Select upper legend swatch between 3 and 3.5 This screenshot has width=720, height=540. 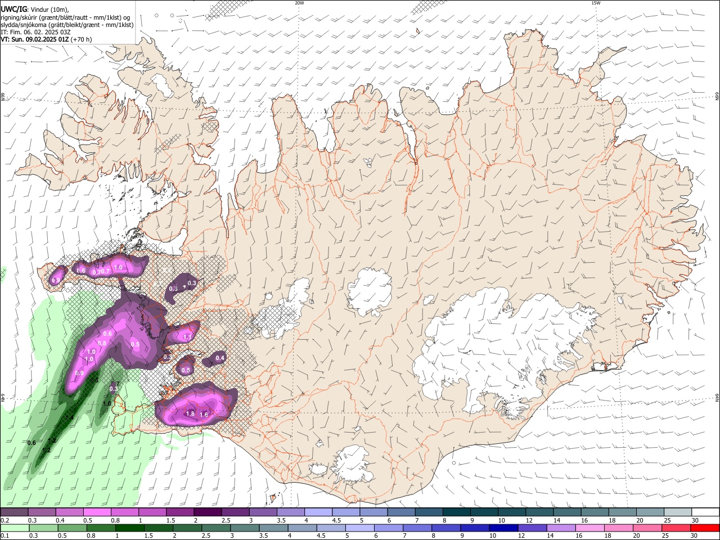tap(263, 512)
